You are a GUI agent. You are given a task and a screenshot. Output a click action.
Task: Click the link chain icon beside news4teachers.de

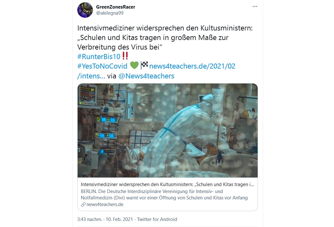click(x=83, y=204)
